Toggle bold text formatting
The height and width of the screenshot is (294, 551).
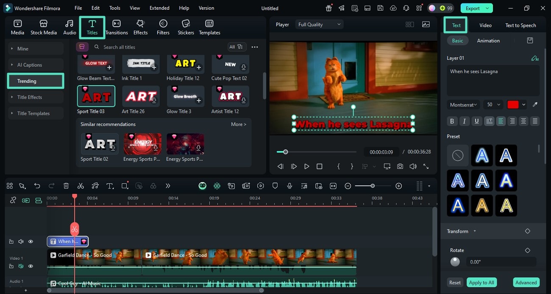point(452,121)
